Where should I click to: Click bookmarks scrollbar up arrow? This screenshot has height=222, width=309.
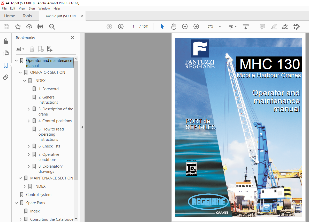coord(76,59)
